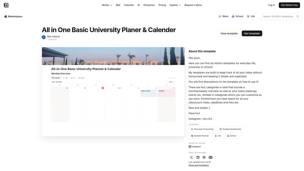This screenshot has height=171, width=304.
Task: Open the creator's Instagram profile
Action: pyautogui.click(x=195, y=146)
